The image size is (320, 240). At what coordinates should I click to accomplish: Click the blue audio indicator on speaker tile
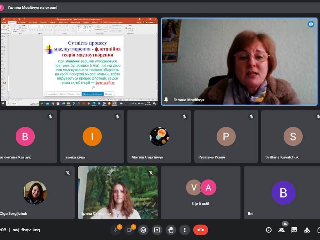(311, 24)
